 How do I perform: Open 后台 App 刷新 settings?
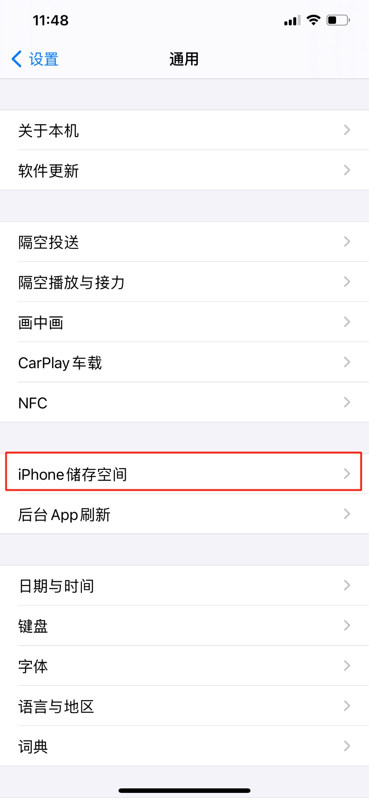(184, 514)
